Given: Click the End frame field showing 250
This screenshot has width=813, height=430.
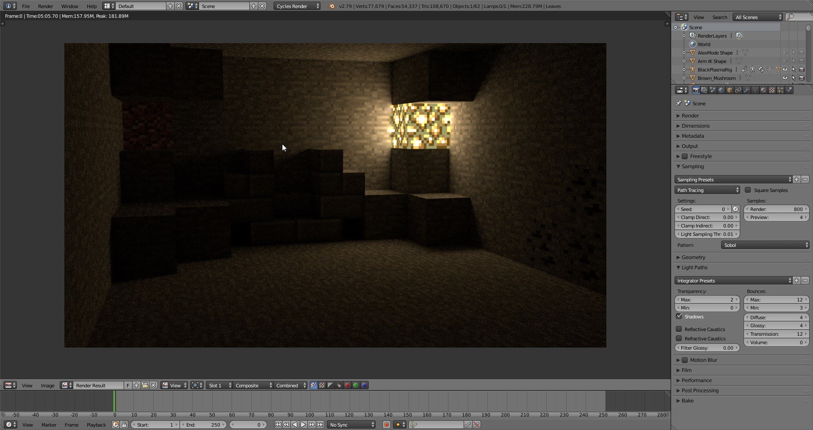Looking at the screenshot, I should 204,425.
